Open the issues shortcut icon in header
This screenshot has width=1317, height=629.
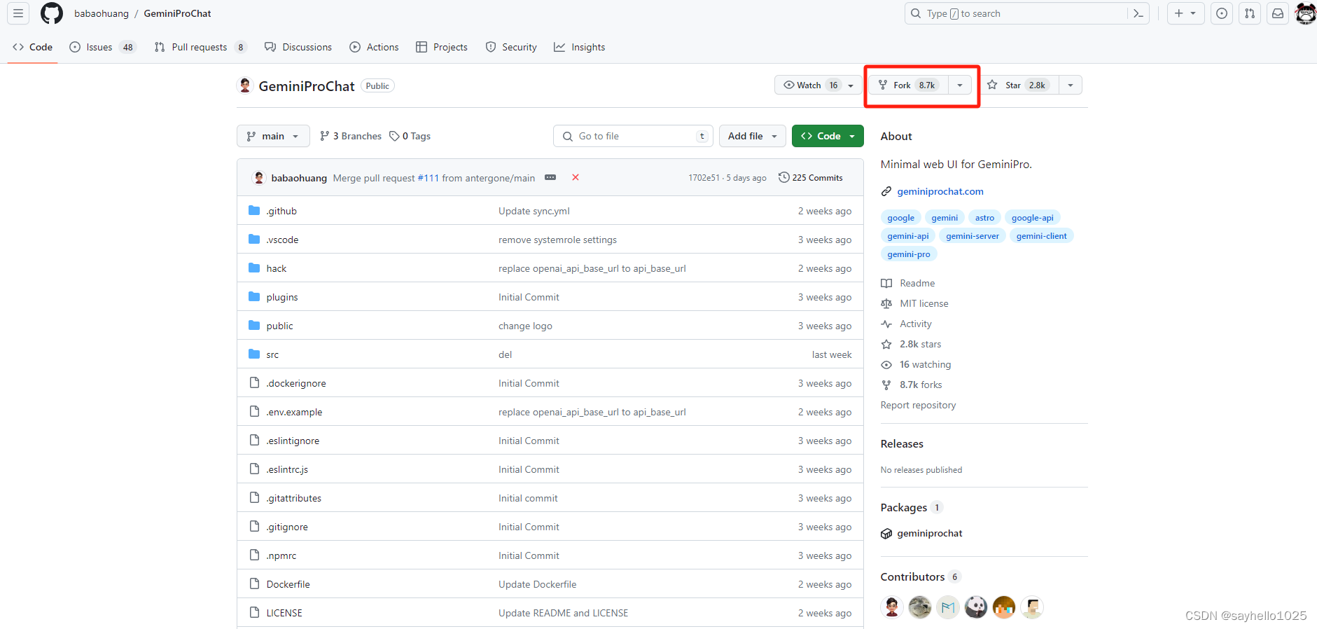pyautogui.click(x=1222, y=13)
